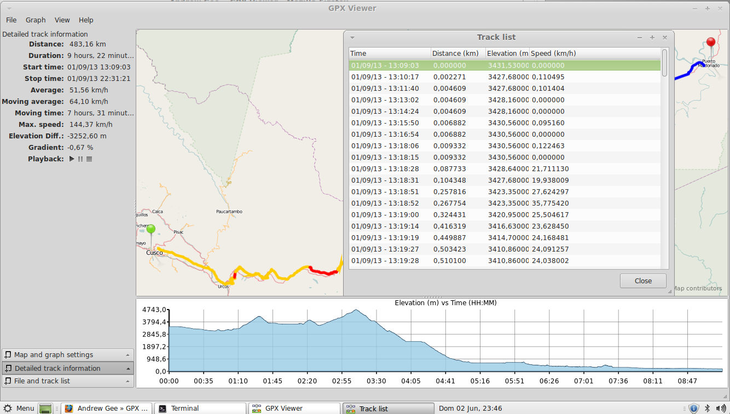Click the red end pin at Puerto Maldonado
This screenshot has height=414, width=730.
tap(711, 42)
